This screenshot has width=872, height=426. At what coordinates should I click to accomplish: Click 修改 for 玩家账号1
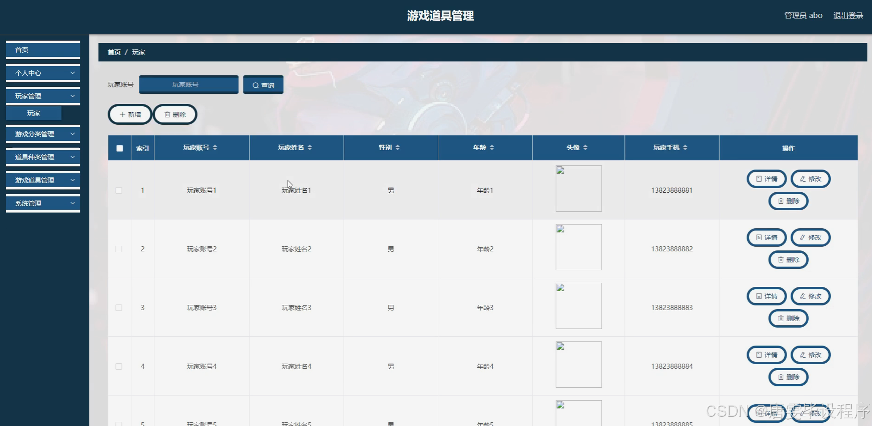[811, 179]
